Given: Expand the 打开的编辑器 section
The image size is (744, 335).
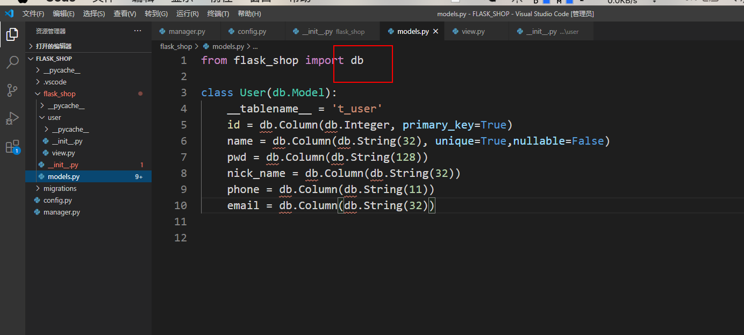Looking at the screenshot, I should (88, 46).
